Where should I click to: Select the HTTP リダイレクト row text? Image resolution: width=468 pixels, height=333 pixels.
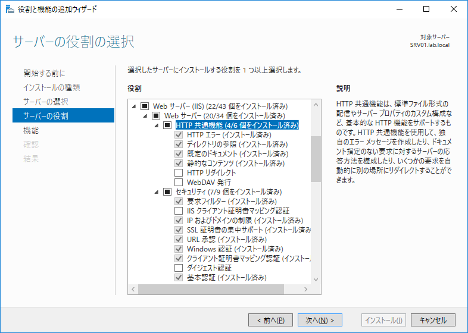coord(211,172)
